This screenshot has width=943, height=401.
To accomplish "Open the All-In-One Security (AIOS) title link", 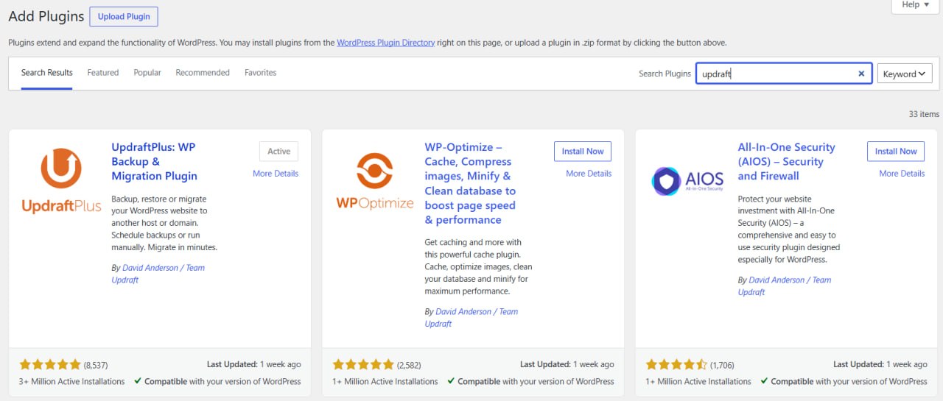I will pos(786,162).
